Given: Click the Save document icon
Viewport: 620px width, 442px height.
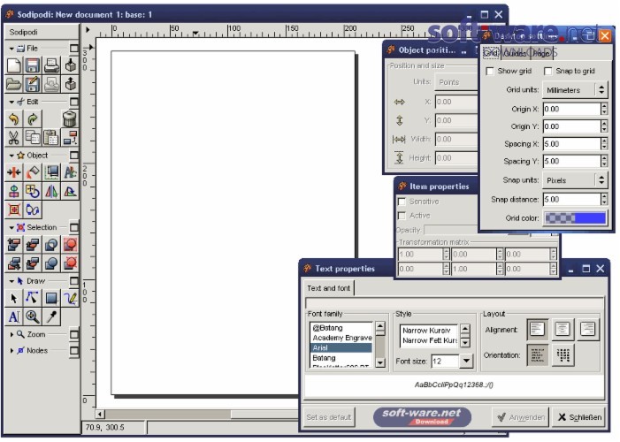Looking at the screenshot, I should (x=33, y=65).
